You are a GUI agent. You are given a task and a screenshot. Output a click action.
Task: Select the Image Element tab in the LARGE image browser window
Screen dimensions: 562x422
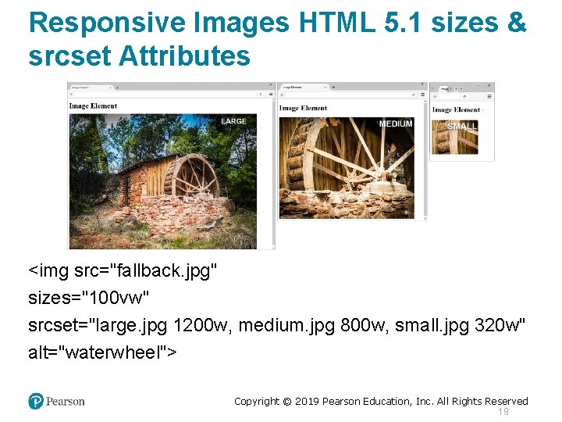(x=91, y=88)
